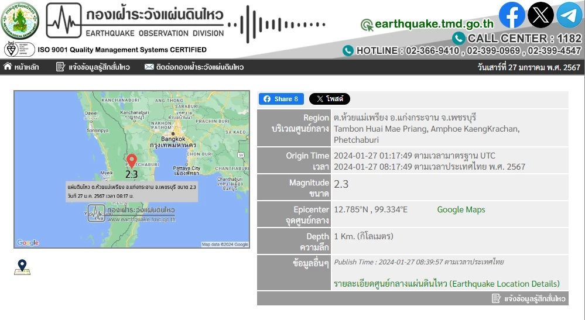The image size is (585, 320).
Task: Click the Bangkok label on the map
Action: click(173, 139)
